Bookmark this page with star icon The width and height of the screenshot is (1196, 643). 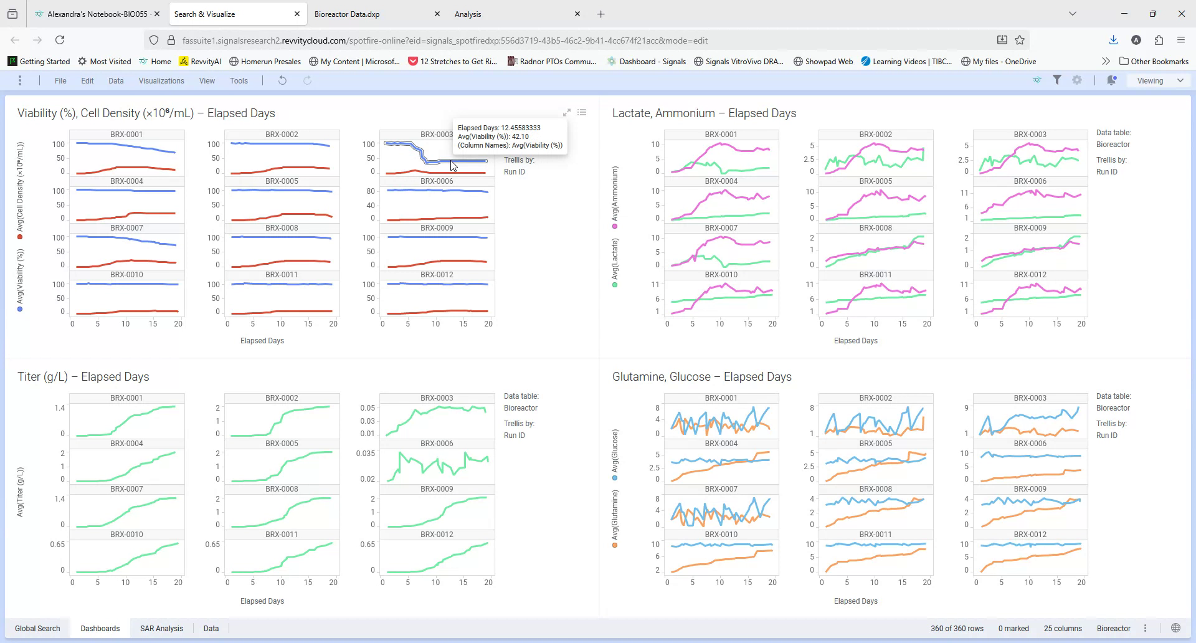pos(1020,40)
